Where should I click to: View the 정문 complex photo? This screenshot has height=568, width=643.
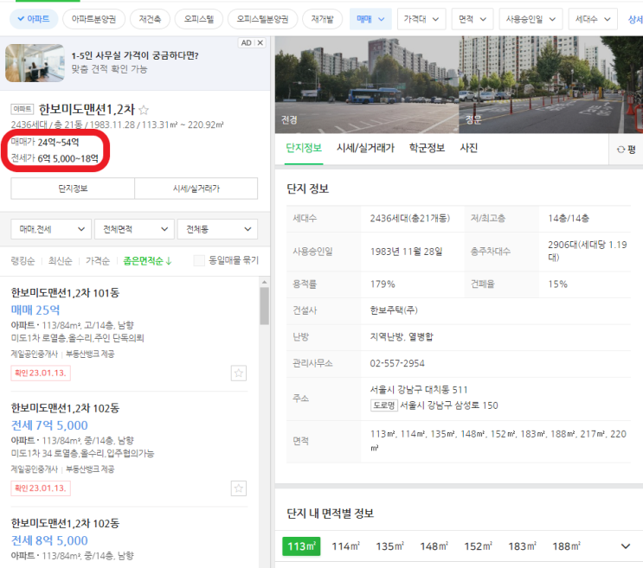point(550,85)
